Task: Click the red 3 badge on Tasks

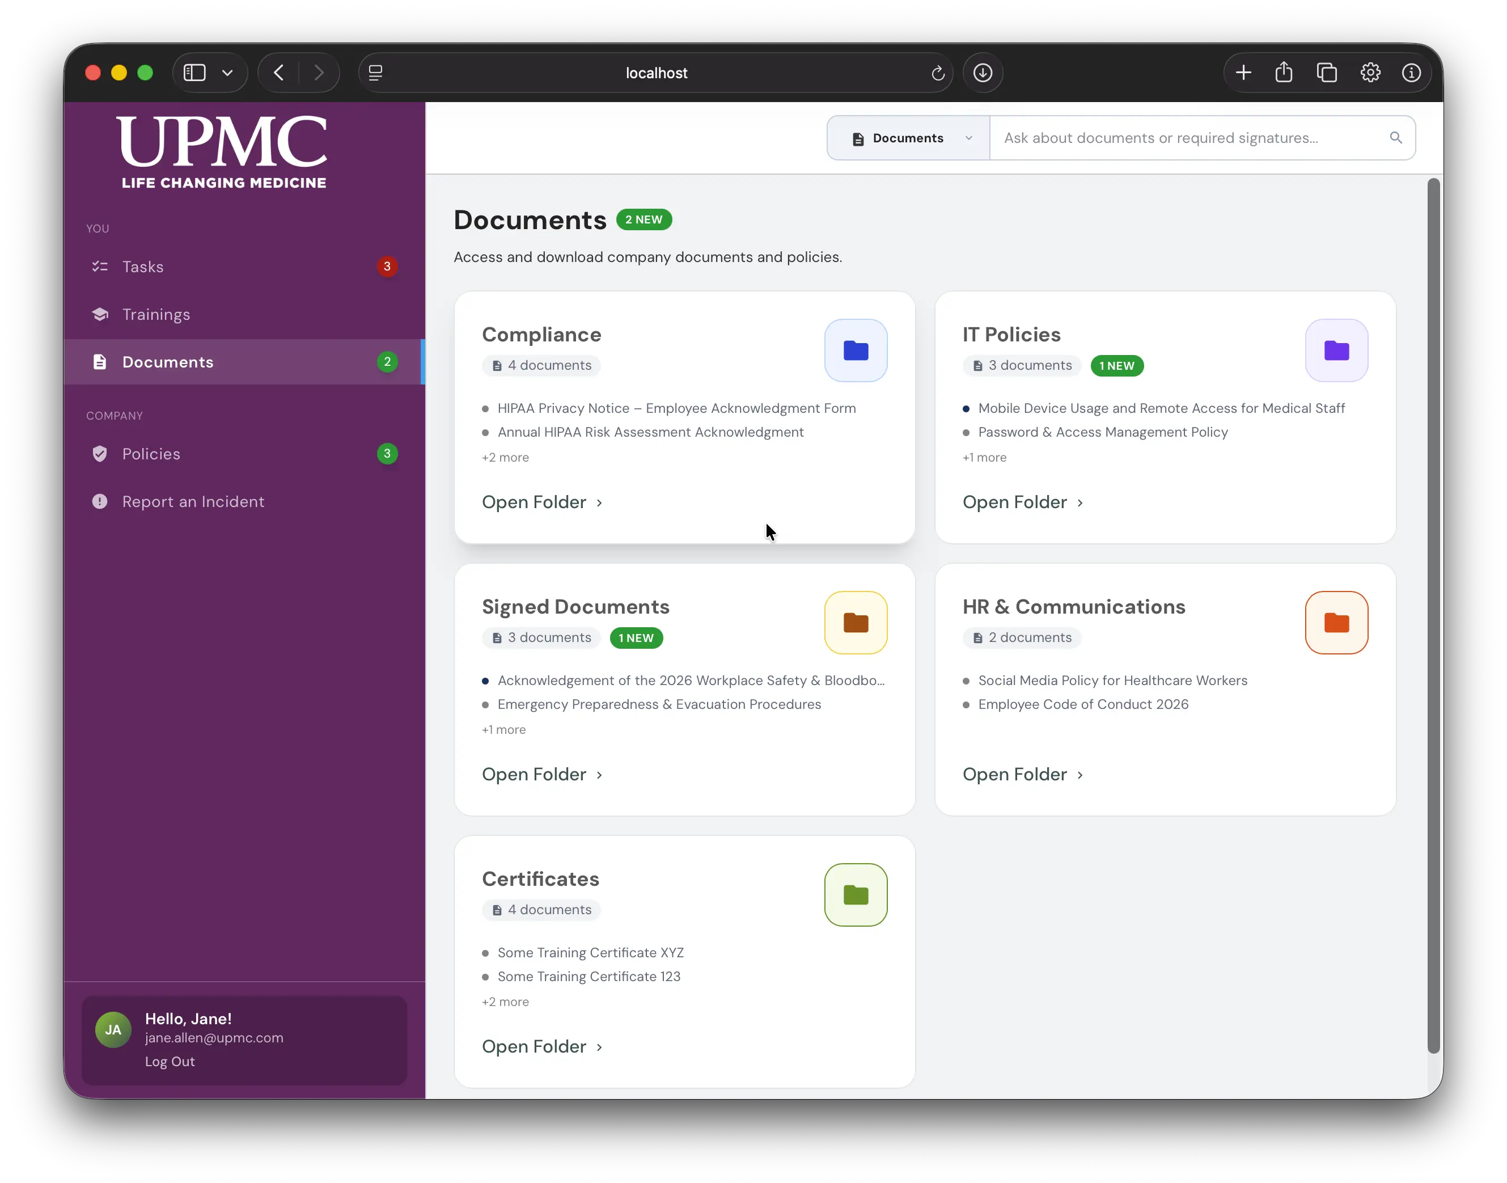Action: point(387,267)
